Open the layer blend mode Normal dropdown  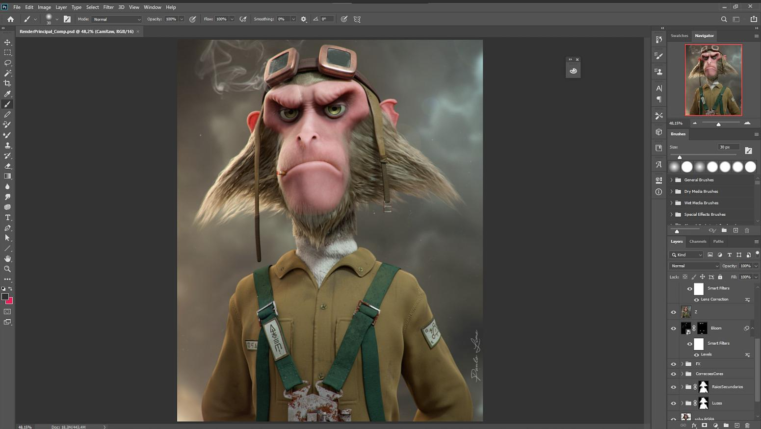pyautogui.click(x=694, y=266)
